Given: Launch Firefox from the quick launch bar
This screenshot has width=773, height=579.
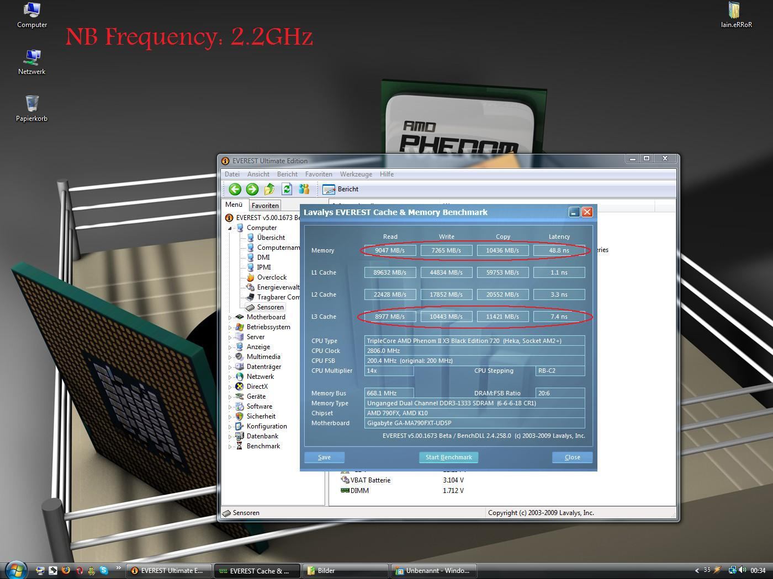Looking at the screenshot, I should (66, 571).
